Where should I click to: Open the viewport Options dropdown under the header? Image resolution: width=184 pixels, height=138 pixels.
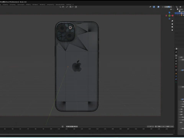click(x=172, y=10)
